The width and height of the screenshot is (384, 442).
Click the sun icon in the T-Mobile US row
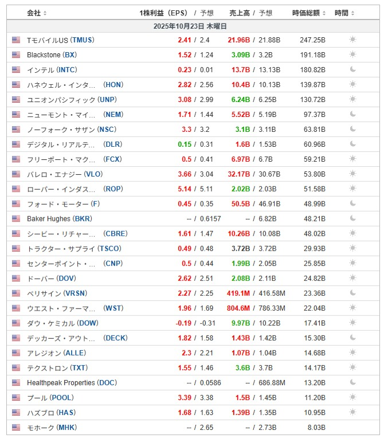pos(352,40)
